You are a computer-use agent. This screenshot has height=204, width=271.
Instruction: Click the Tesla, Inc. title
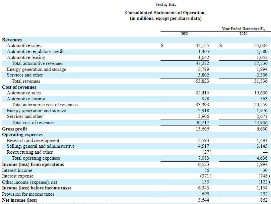pyautogui.click(x=166, y=4)
